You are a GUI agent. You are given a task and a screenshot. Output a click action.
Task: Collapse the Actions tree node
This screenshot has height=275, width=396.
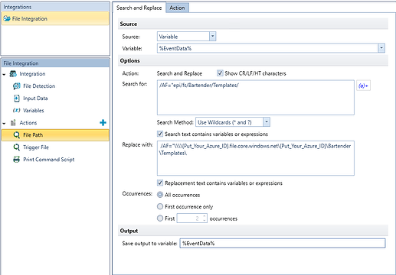[4, 123]
